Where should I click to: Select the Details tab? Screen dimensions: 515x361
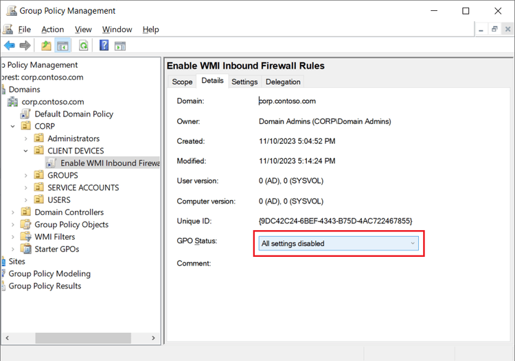[212, 81]
